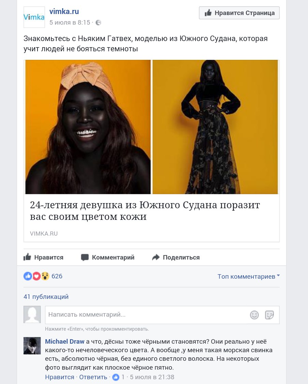Open the vimka.ru page name link
The image size is (308, 384).
click(x=64, y=11)
